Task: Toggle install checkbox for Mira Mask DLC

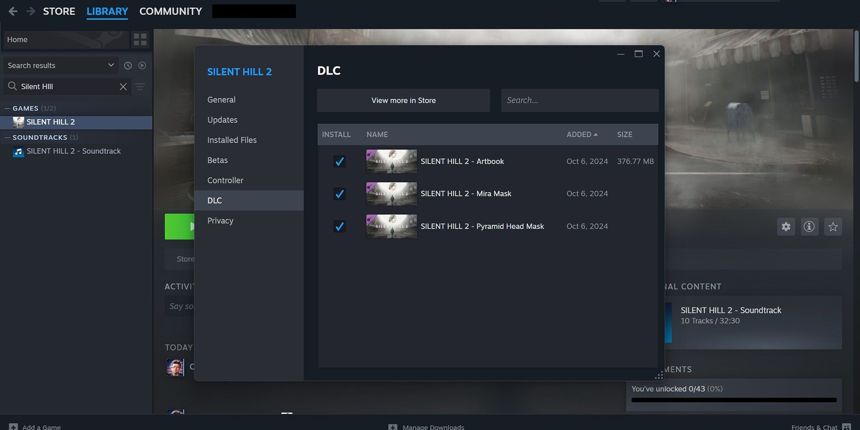Action: [339, 193]
